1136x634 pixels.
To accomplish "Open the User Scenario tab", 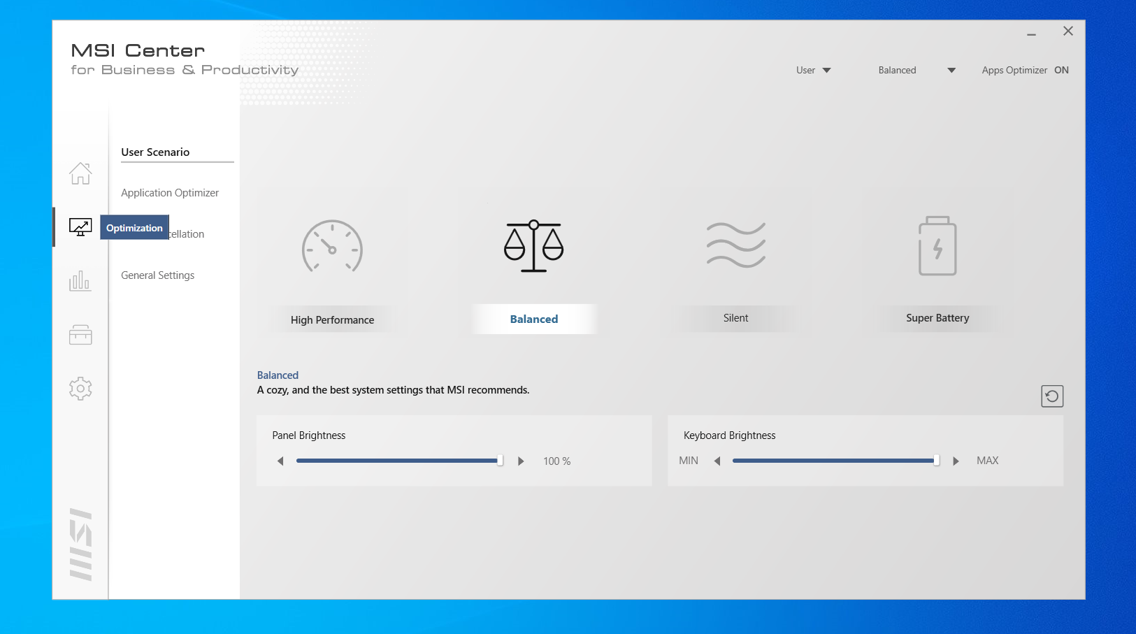I will tap(155, 152).
